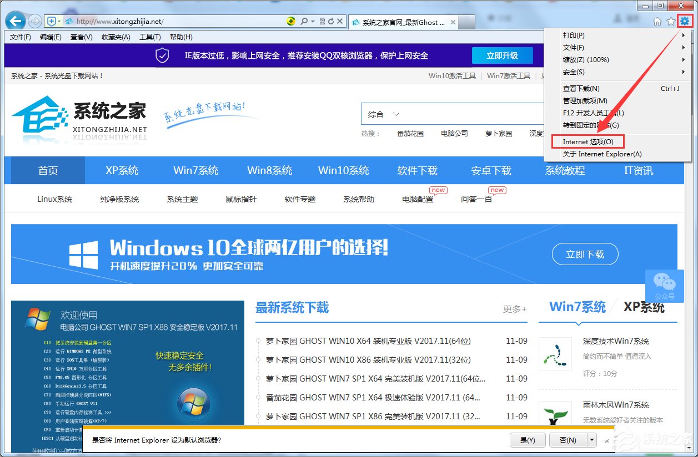Click the Refresh icon in the address bar

click(331, 21)
